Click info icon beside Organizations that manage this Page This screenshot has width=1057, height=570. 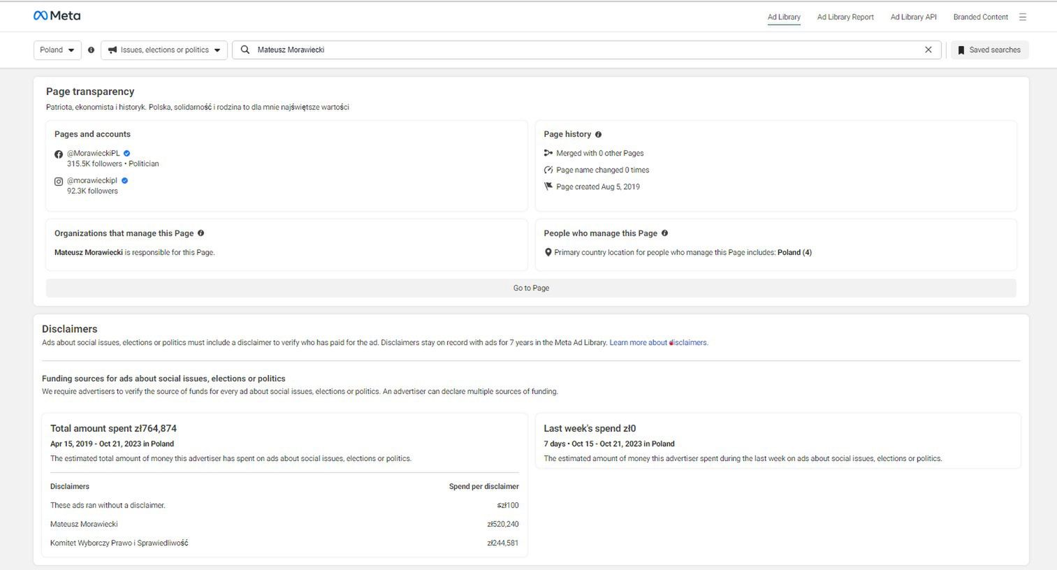click(x=201, y=233)
